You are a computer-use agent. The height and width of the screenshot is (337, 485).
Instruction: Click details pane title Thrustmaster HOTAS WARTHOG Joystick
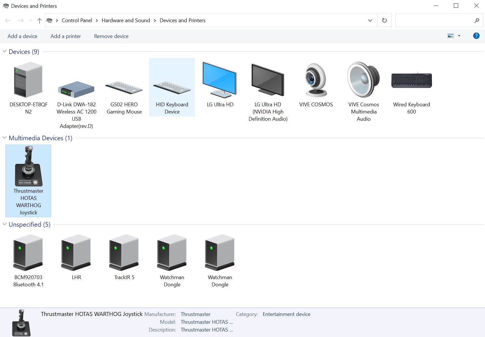point(92,314)
